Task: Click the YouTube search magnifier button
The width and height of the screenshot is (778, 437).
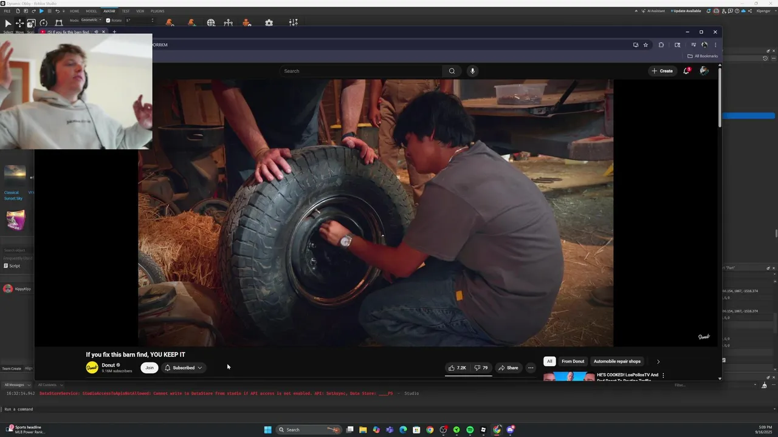Action: click(x=452, y=71)
